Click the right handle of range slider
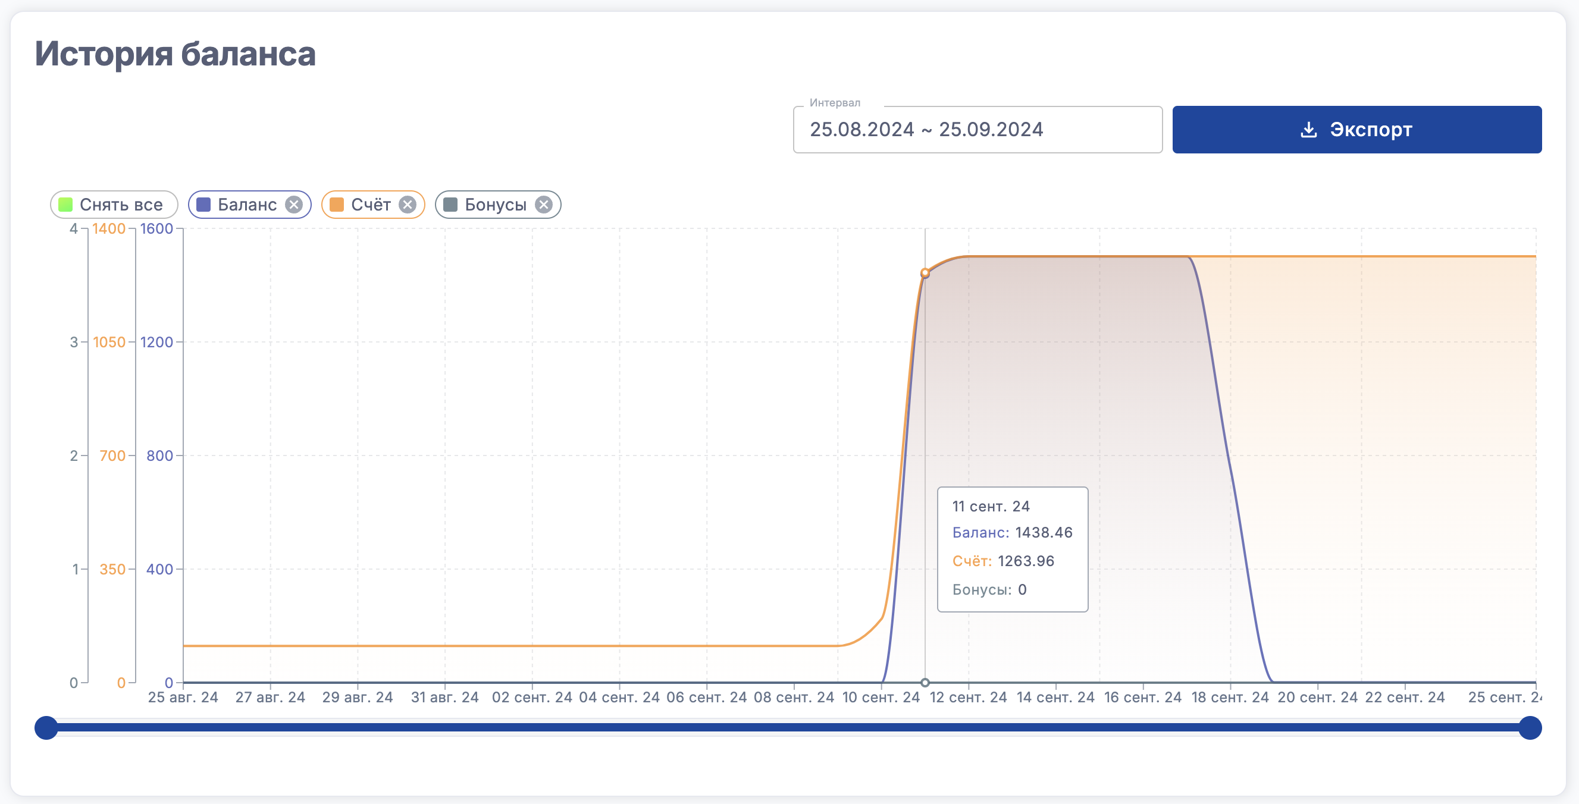Viewport: 1579px width, 804px height. pos(1530,727)
